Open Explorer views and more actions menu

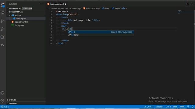click(x=41, y=4)
